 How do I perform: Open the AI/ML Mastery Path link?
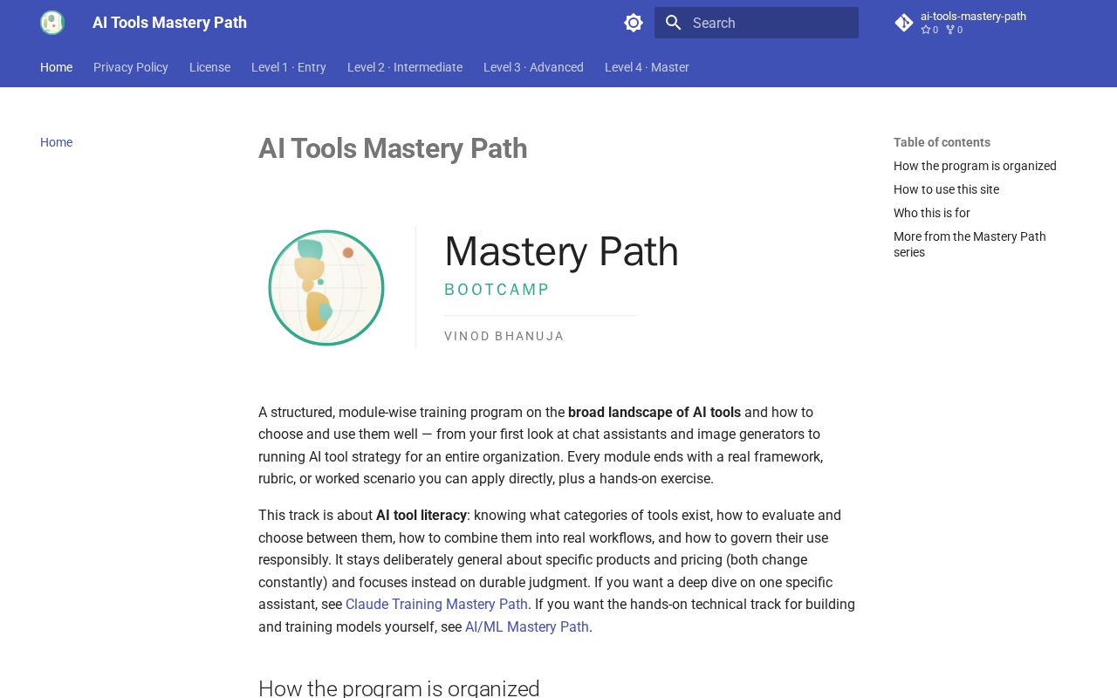coord(527,626)
